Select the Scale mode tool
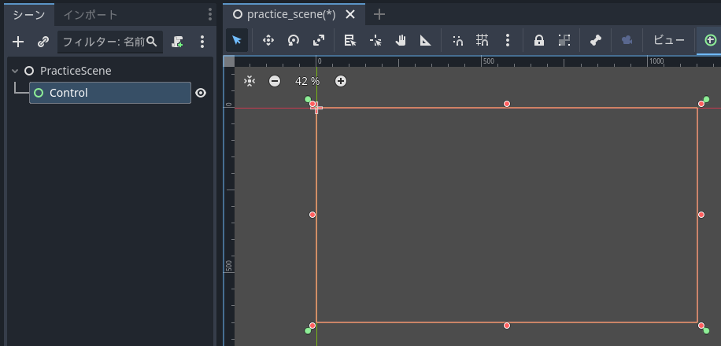Image resolution: width=721 pixels, height=346 pixels. pyautogui.click(x=318, y=41)
